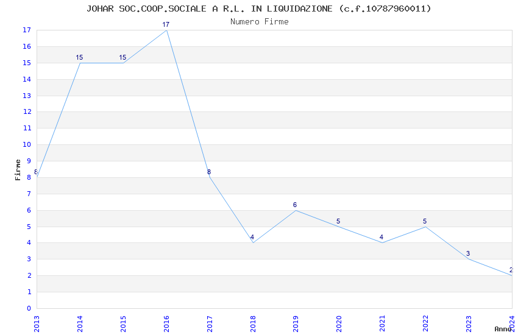Click the 2021 x-axis year label
This screenshot has width=518, height=335.
pyautogui.click(x=382, y=324)
